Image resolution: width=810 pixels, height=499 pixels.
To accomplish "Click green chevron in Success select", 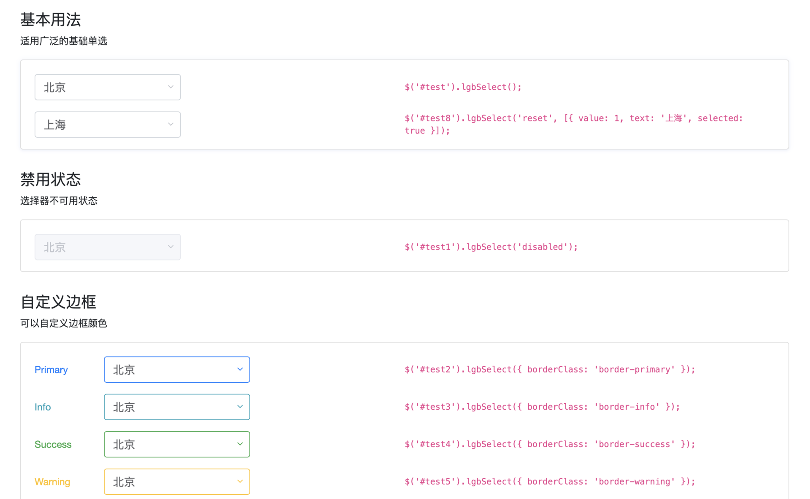I will [240, 444].
